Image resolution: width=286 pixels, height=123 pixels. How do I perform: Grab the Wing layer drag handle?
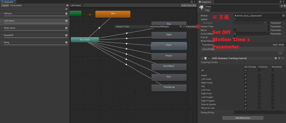tap(2, 42)
